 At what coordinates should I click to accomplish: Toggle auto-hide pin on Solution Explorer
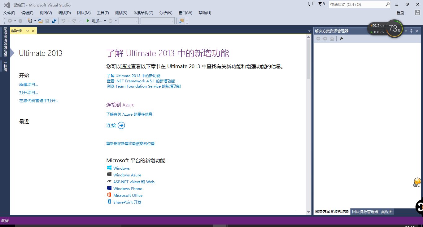coord(411,31)
